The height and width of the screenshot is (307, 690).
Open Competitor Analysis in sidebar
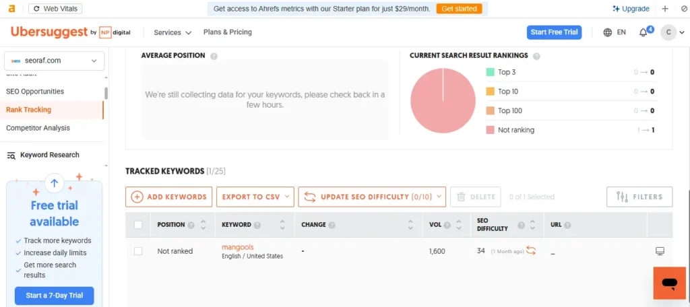point(38,128)
